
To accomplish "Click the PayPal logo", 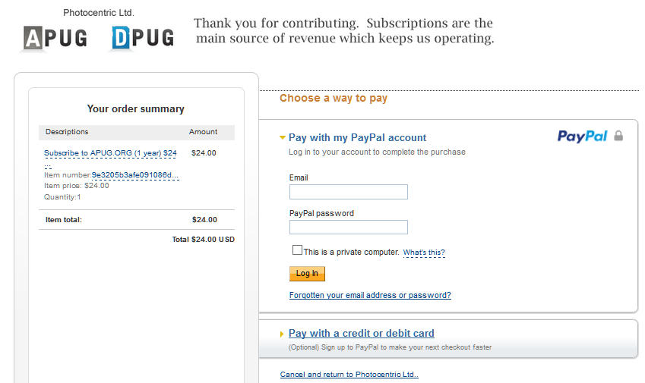I will (582, 137).
